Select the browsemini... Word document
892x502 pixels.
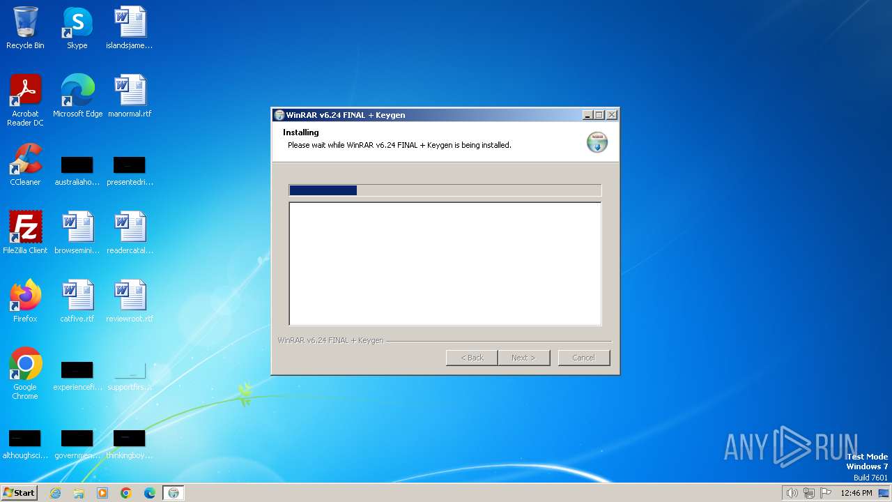(77, 233)
